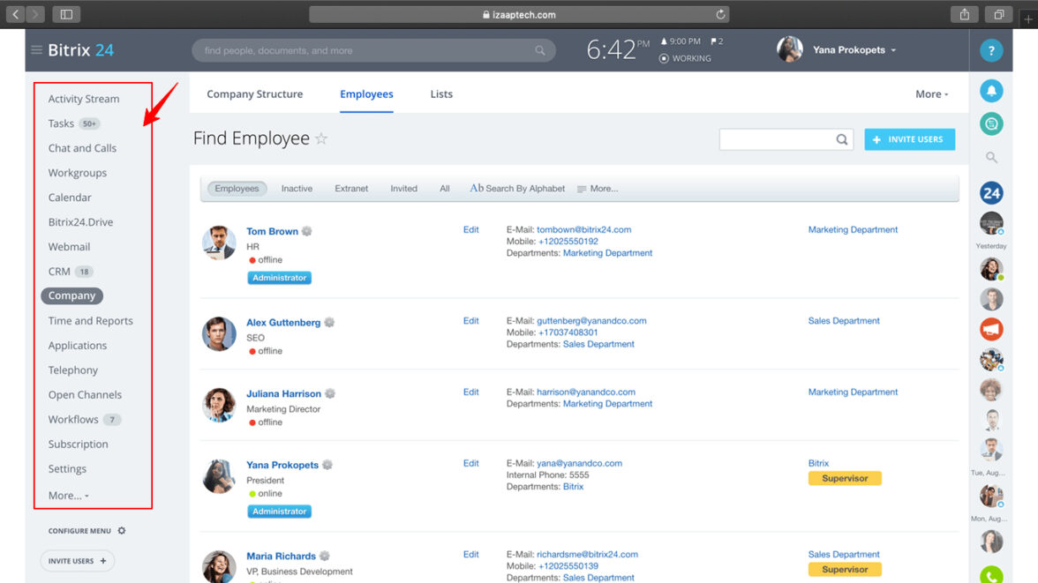
Task: Expand the More dropdown in top tabs
Action: [931, 94]
